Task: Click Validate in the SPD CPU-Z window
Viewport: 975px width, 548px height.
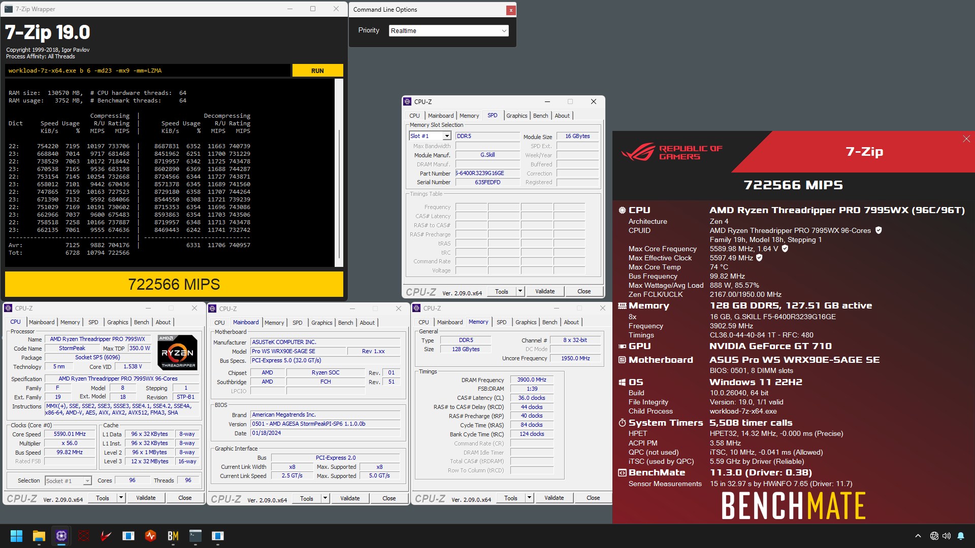Action: [x=545, y=291]
